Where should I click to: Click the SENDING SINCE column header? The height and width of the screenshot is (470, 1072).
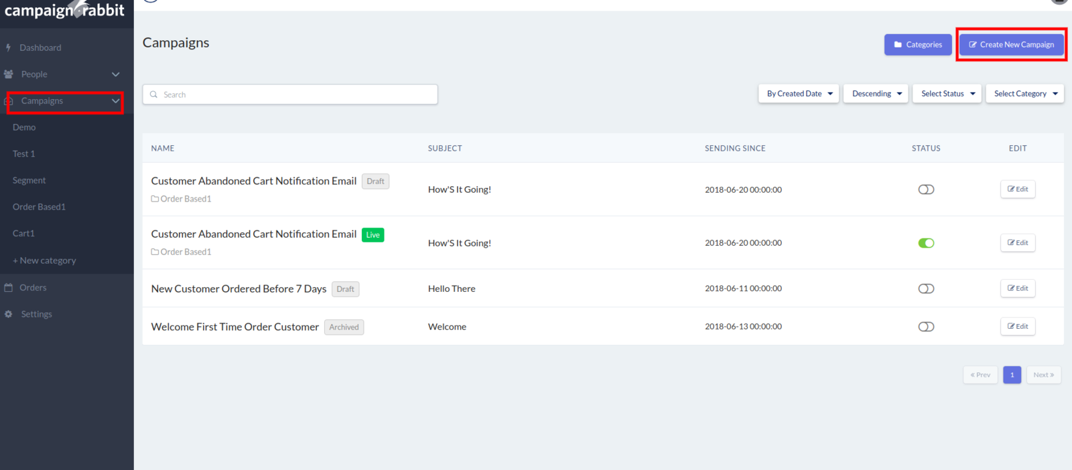click(x=735, y=149)
